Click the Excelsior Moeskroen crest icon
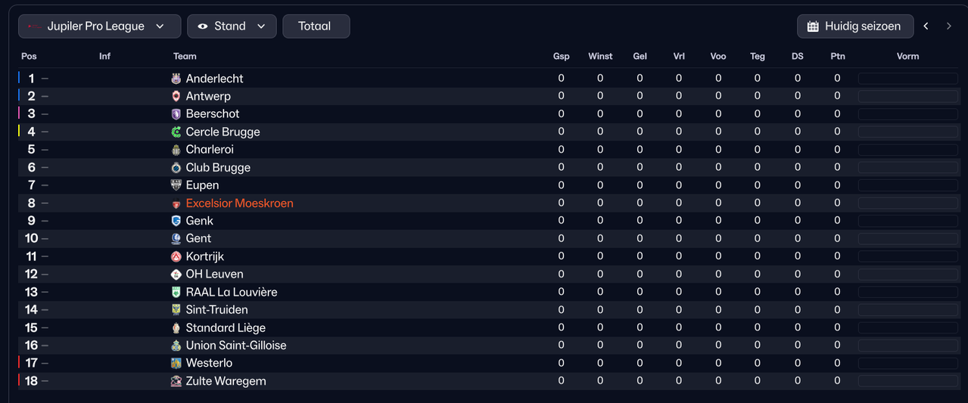Viewport: 968px width, 403px height. [x=176, y=203]
